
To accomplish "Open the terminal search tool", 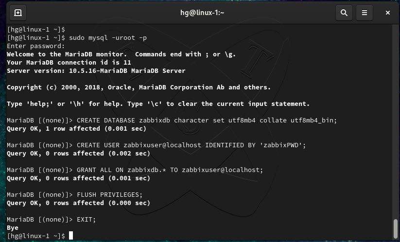I will 344,13.
